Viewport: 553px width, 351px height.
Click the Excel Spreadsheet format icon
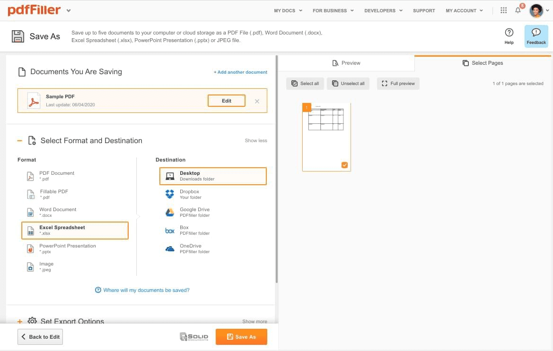31,231
